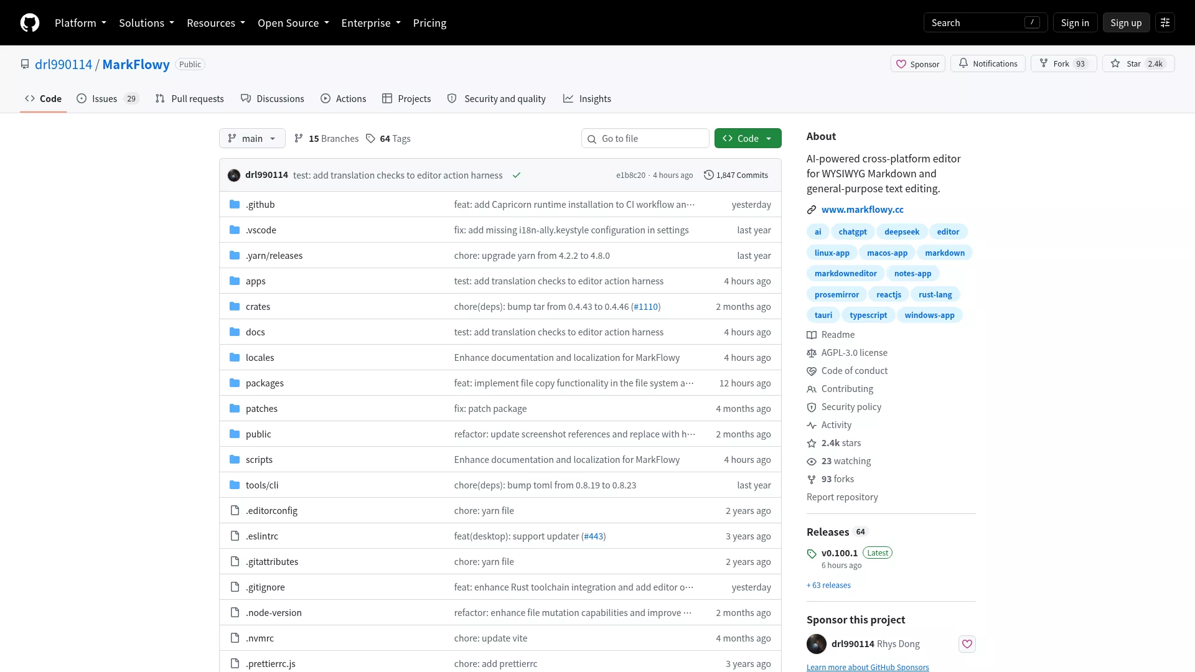Click the Go to file search field
Screen dimensions: 1195x672
[x=645, y=138]
